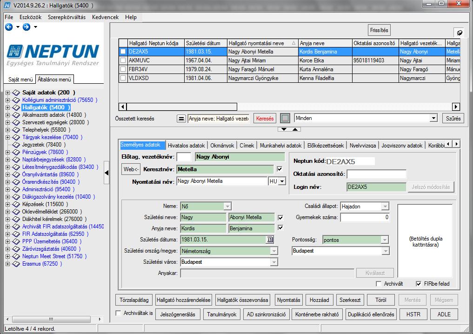
Task: Toggle the FIRbe felad checkbox
Action: tap(419, 284)
